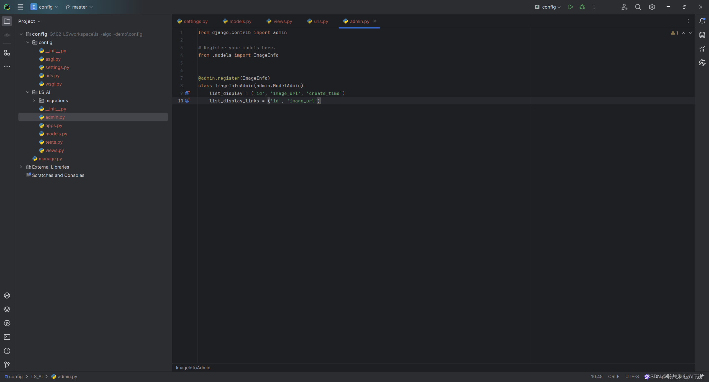Open the Notifications panel
Viewport: 709px width, 382px height.
pyautogui.click(x=702, y=21)
